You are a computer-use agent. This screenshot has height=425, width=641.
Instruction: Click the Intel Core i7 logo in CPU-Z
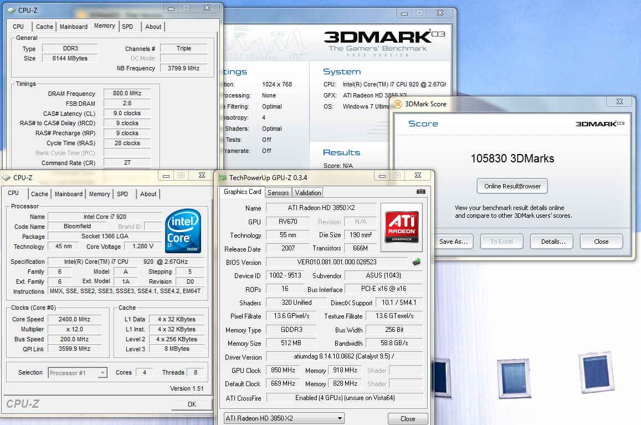tap(183, 231)
